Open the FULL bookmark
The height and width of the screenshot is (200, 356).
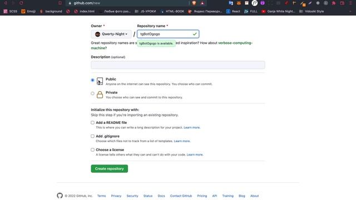pyautogui.click(x=251, y=11)
